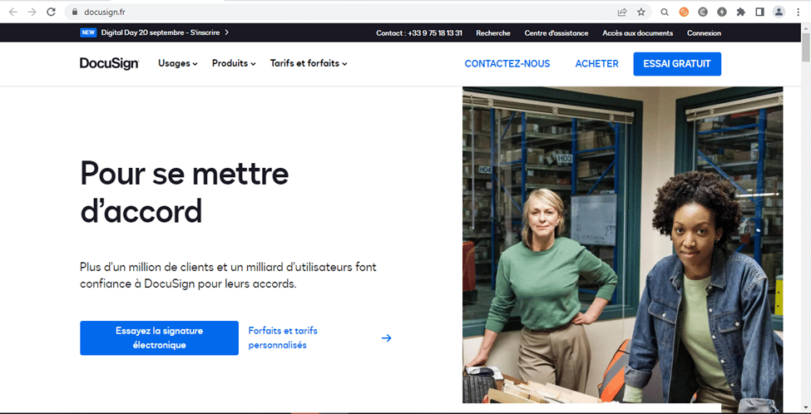Image resolution: width=811 pixels, height=414 pixels.
Task: Expand the Tarifs et forfaits dropdown
Action: click(x=309, y=63)
